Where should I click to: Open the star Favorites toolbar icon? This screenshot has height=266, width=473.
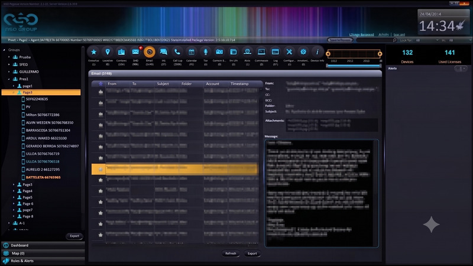[94, 52]
